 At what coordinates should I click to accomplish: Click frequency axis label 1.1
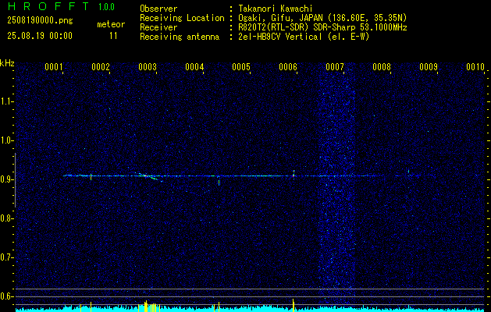[x=7, y=101]
